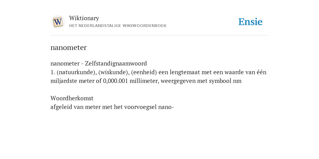
Task: Click the symbol nm text
Action: point(237,81)
